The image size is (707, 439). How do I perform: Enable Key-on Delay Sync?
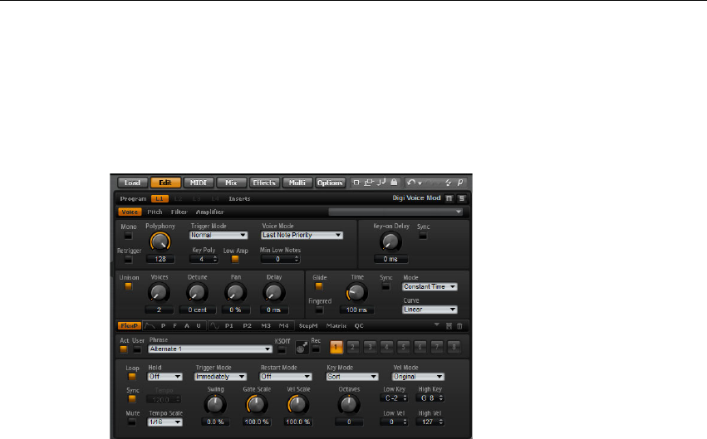[x=423, y=236]
